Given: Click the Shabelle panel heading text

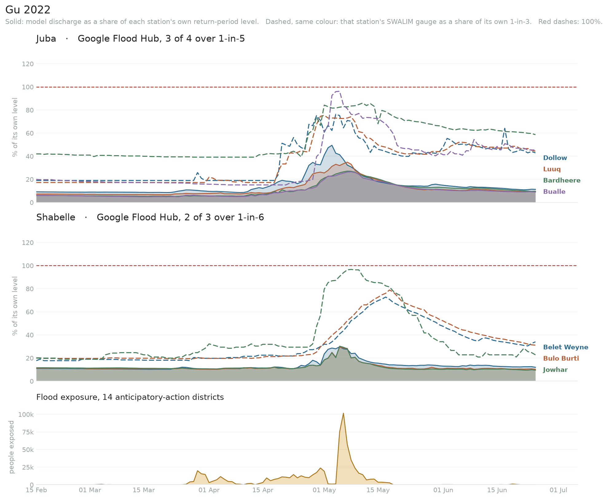Looking at the screenshot, I should pyautogui.click(x=150, y=218).
